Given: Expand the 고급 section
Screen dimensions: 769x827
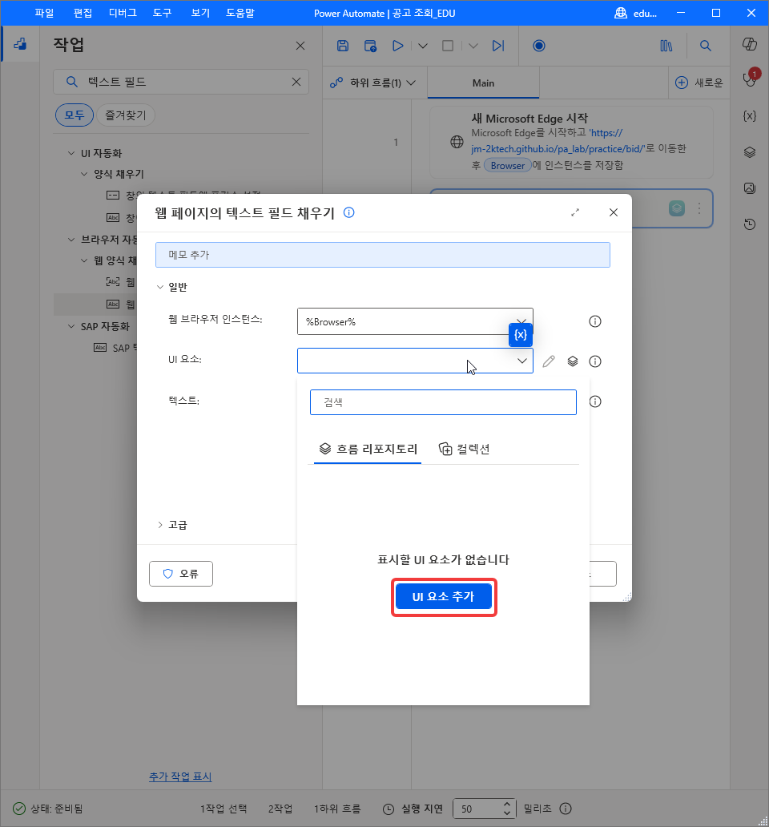Looking at the screenshot, I should pyautogui.click(x=160, y=525).
